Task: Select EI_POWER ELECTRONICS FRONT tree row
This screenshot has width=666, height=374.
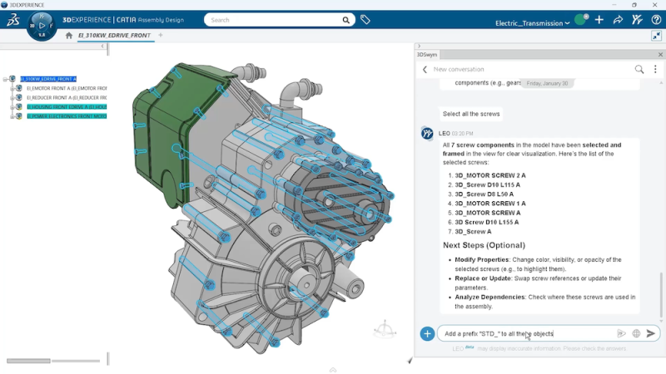Action: click(x=67, y=116)
